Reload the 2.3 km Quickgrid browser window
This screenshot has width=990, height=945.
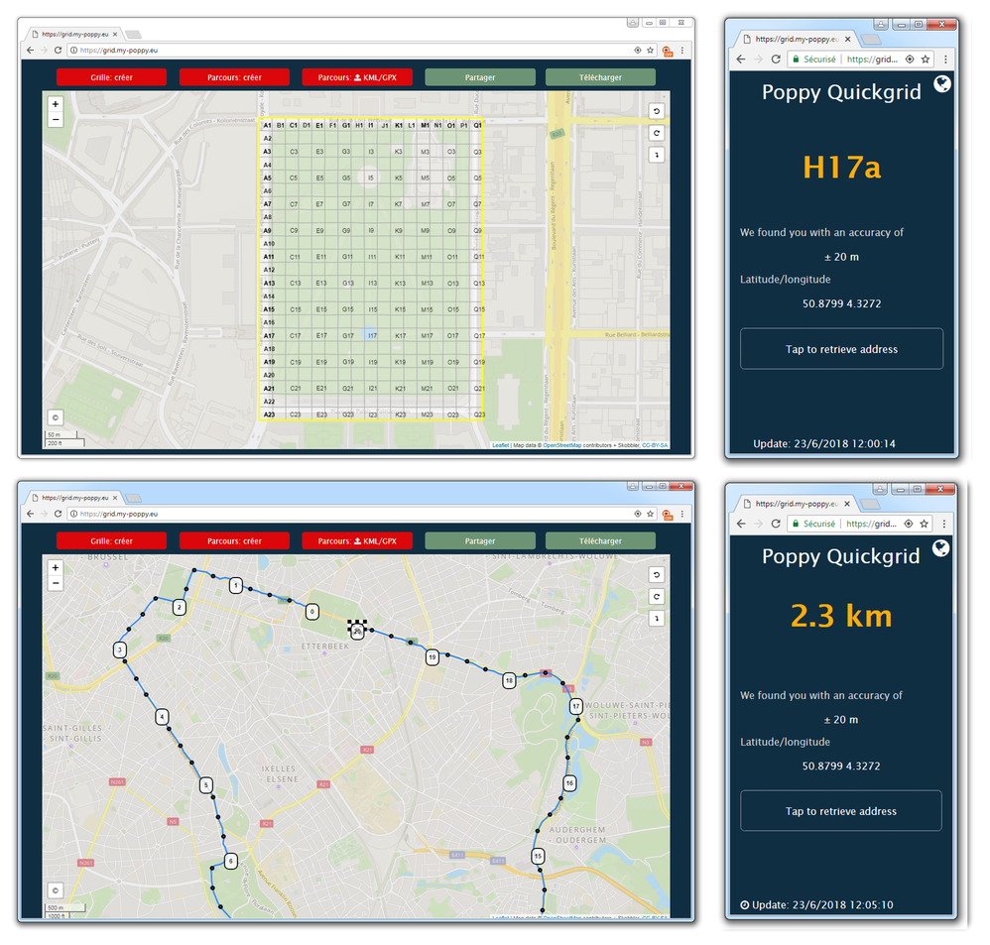click(x=776, y=524)
